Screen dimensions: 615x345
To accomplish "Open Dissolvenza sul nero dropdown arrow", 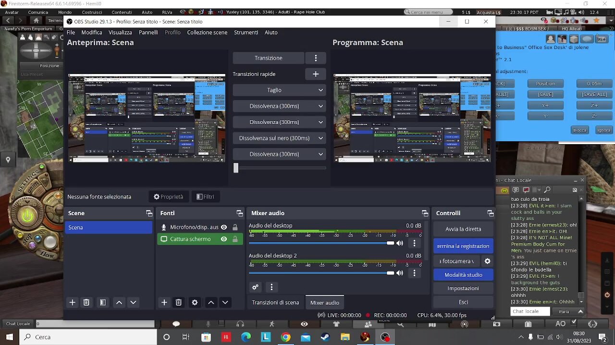I will pyautogui.click(x=320, y=138).
